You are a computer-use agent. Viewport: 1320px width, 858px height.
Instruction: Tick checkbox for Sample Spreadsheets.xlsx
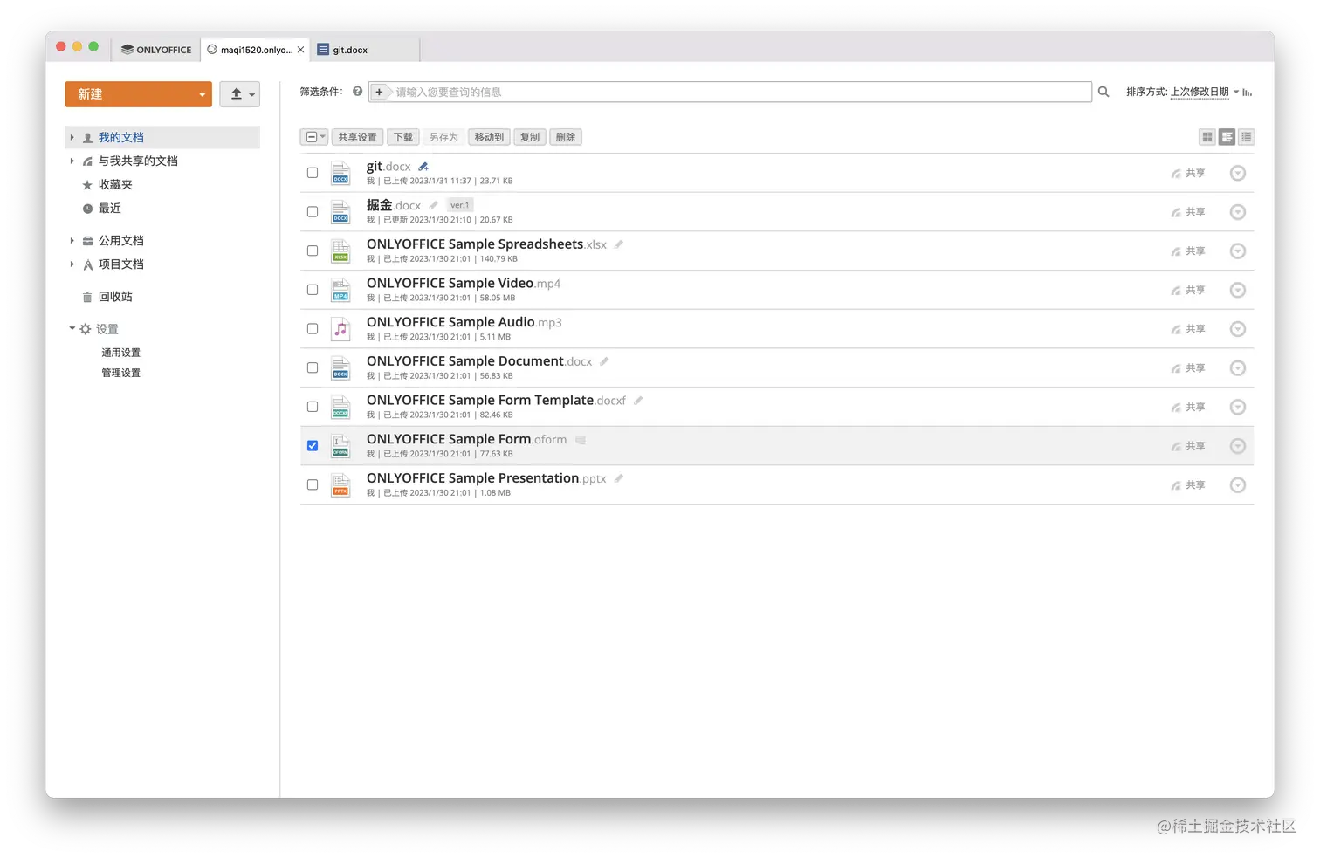[x=313, y=251]
